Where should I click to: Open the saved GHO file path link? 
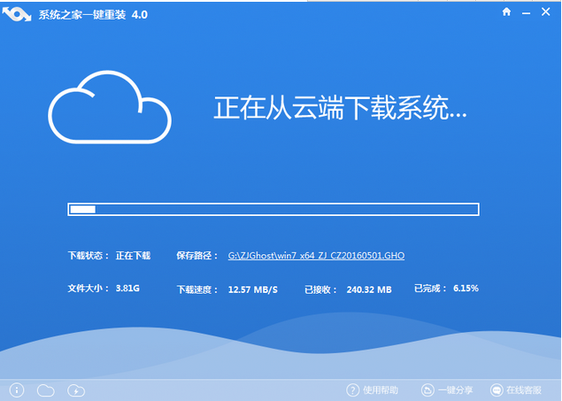[x=316, y=256]
